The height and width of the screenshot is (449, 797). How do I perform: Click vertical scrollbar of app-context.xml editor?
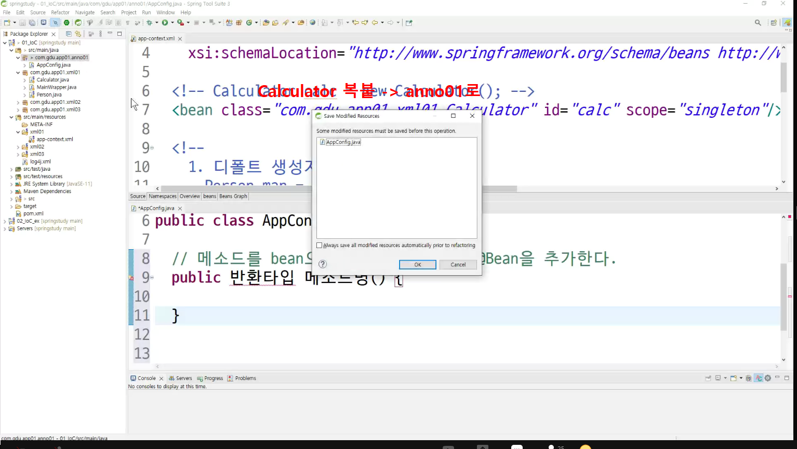coord(783,78)
